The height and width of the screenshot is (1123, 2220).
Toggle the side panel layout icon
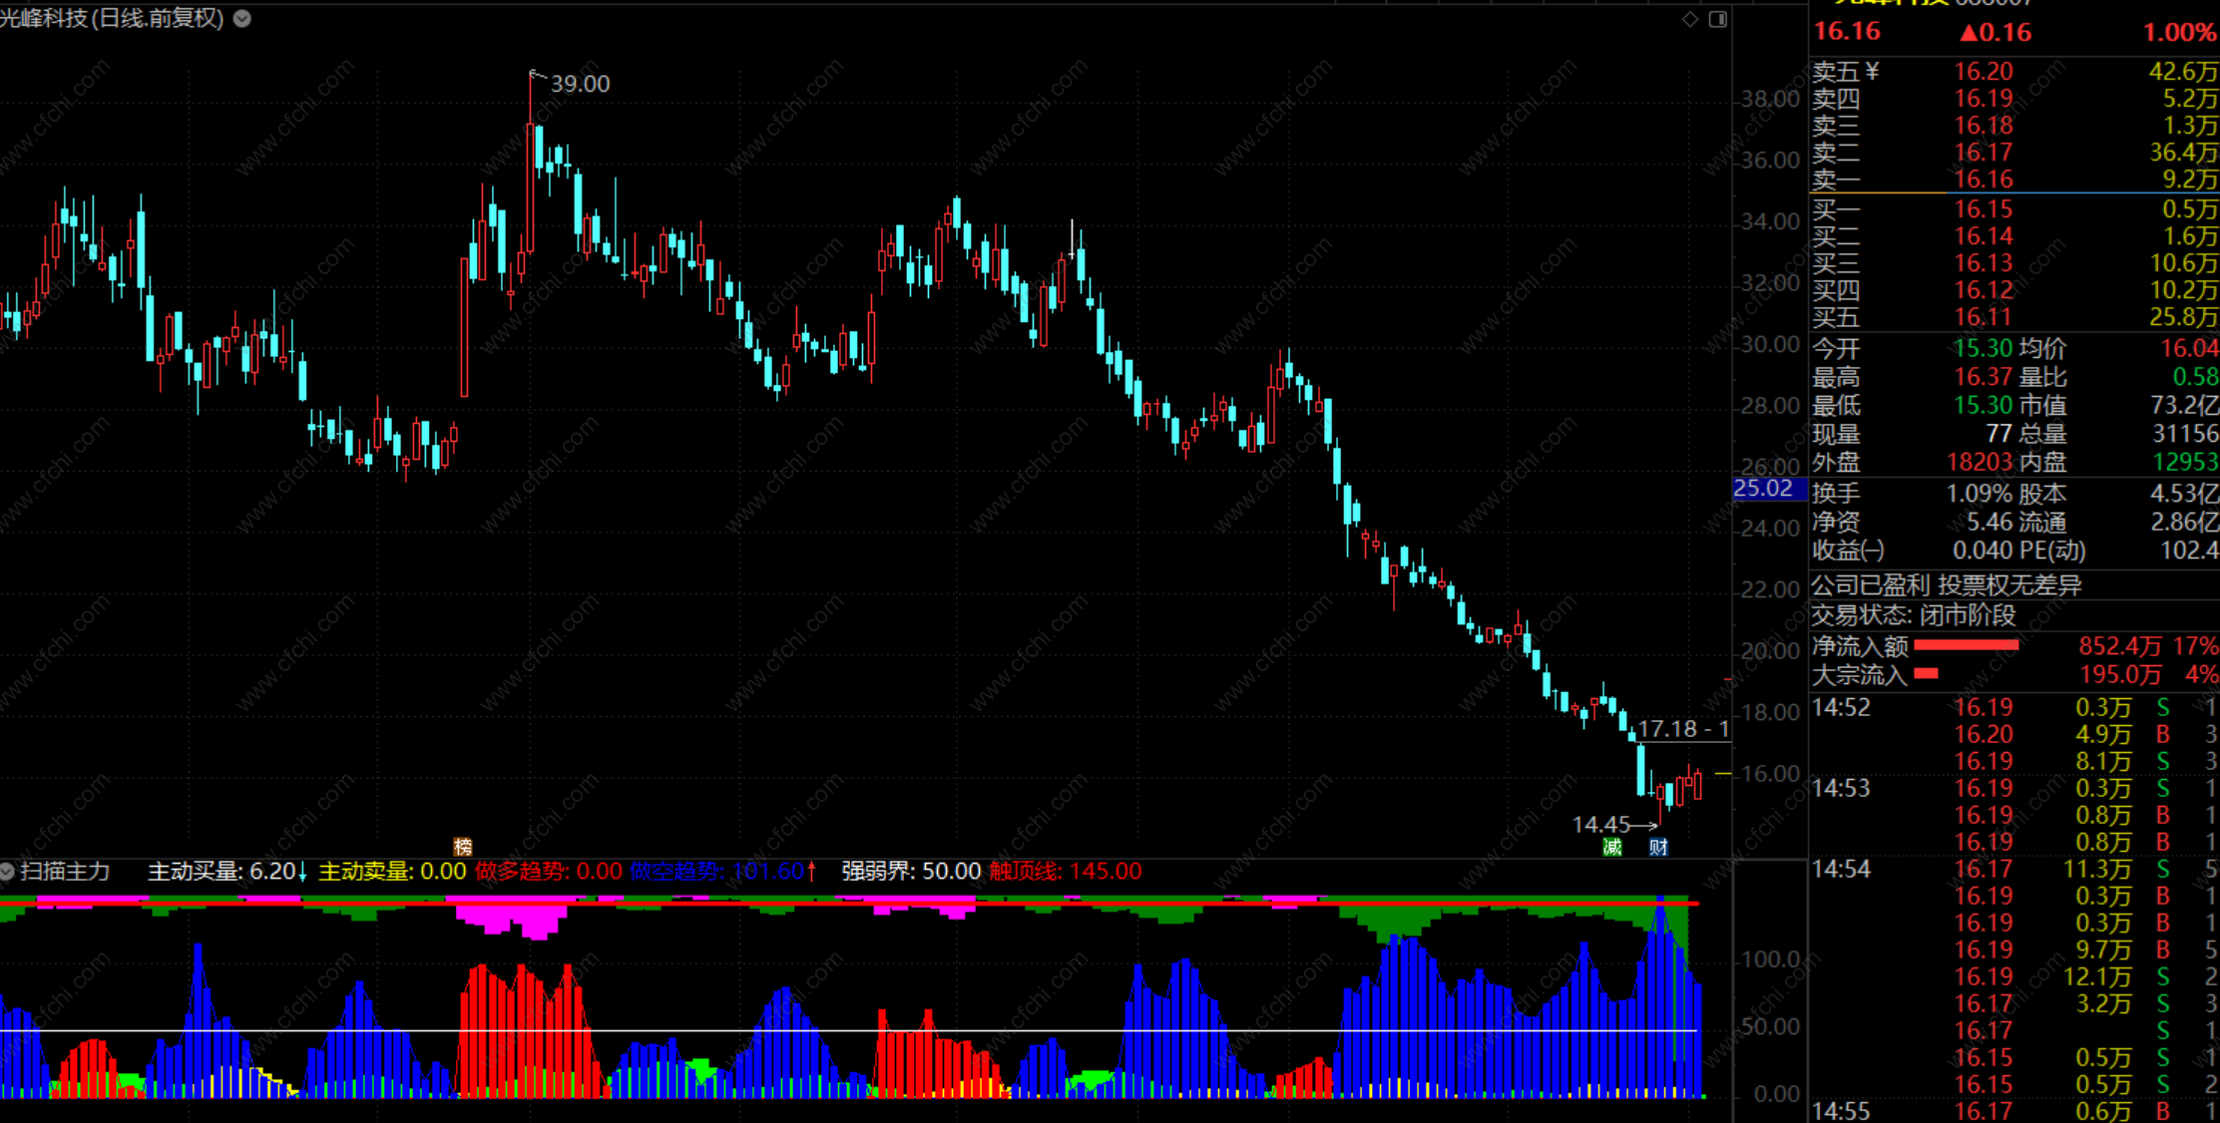tap(1718, 19)
